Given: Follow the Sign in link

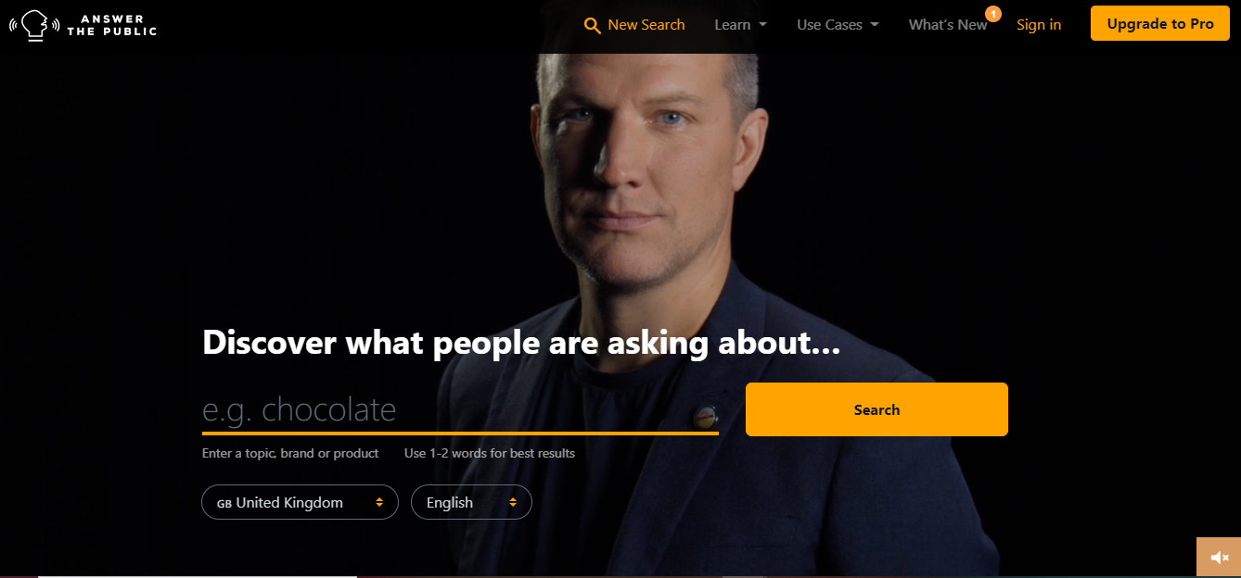Looking at the screenshot, I should (1039, 25).
